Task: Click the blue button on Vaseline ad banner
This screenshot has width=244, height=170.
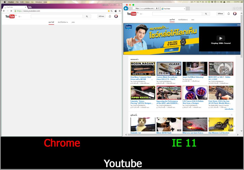Action: coord(172,50)
